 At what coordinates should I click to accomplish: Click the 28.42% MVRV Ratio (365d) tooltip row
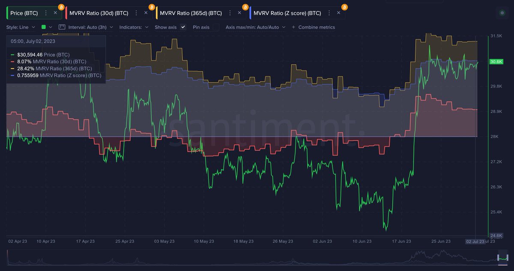pos(51,68)
